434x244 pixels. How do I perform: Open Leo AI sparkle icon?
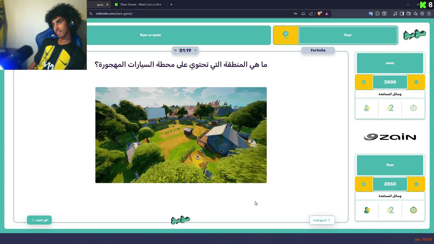(415, 14)
